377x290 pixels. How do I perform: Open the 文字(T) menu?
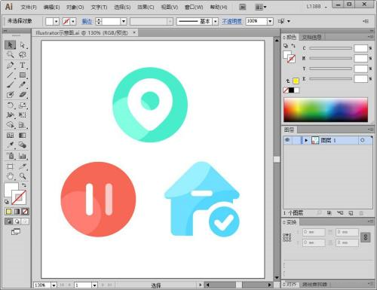pos(99,8)
